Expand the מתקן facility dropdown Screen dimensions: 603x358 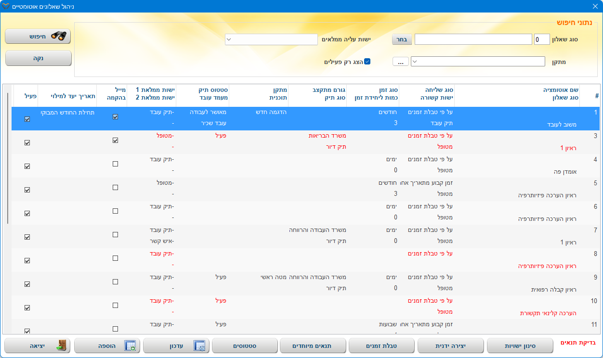point(415,62)
